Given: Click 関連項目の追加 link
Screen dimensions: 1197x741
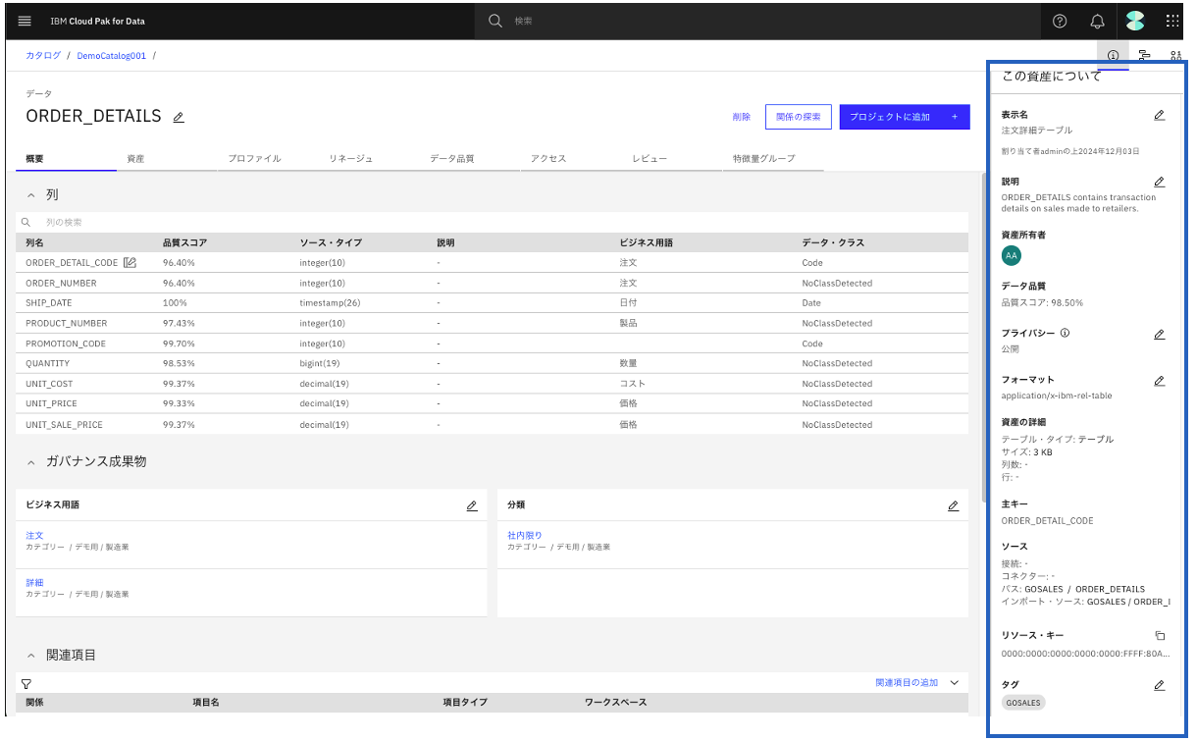Looking at the screenshot, I should coord(907,682).
